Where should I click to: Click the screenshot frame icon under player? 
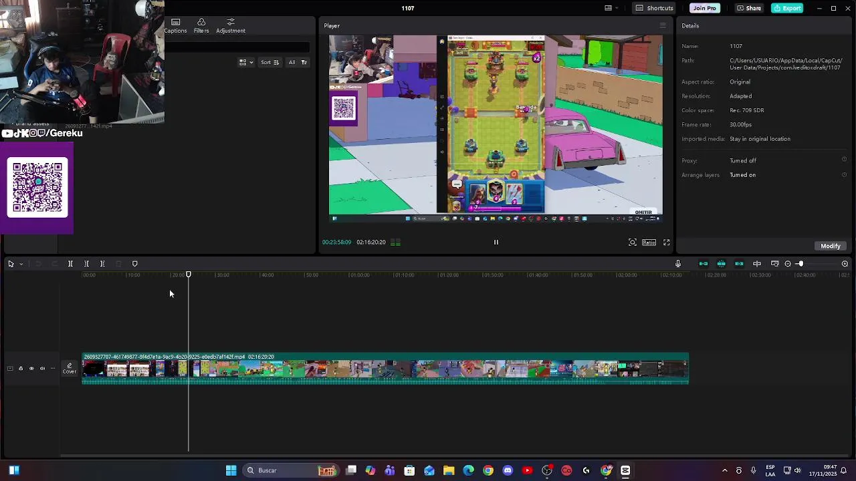coord(632,242)
